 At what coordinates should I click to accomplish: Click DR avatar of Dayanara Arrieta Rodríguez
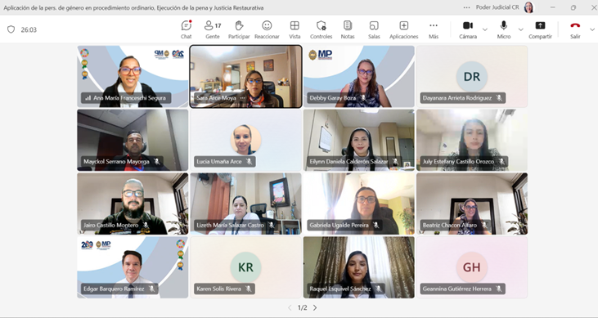(x=472, y=76)
